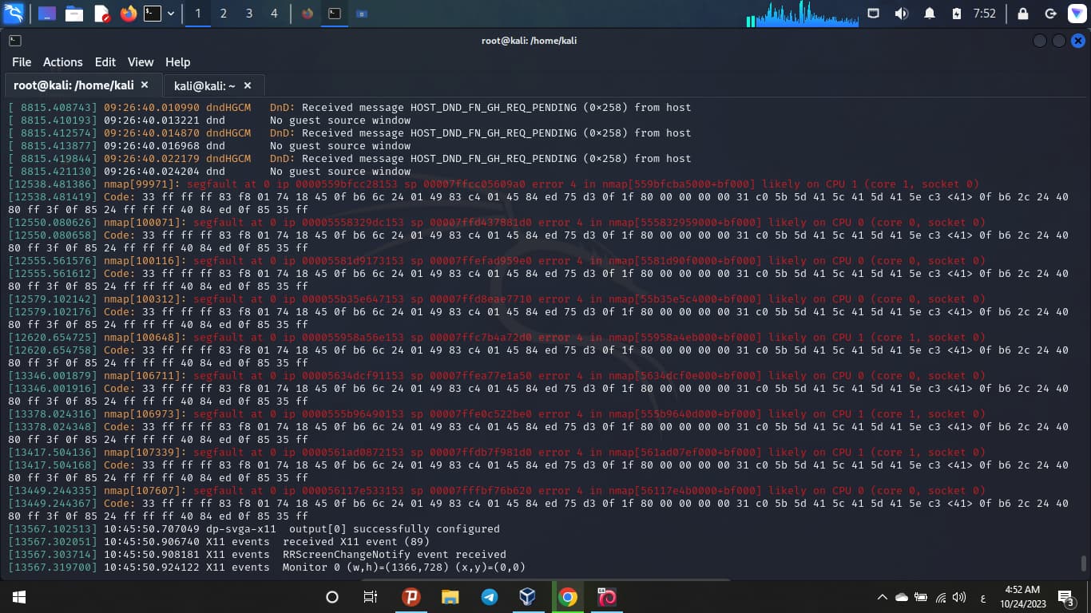Open File Explorer from Windows taskbar
This screenshot has width=1091, height=613.
pos(450,597)
